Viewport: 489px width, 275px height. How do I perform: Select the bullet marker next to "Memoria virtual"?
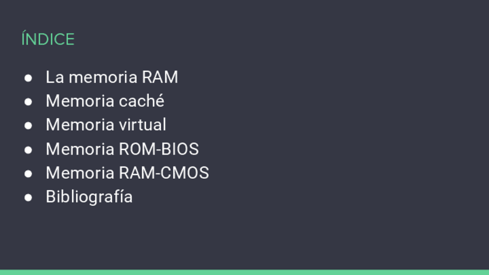(x=28, y=126)
